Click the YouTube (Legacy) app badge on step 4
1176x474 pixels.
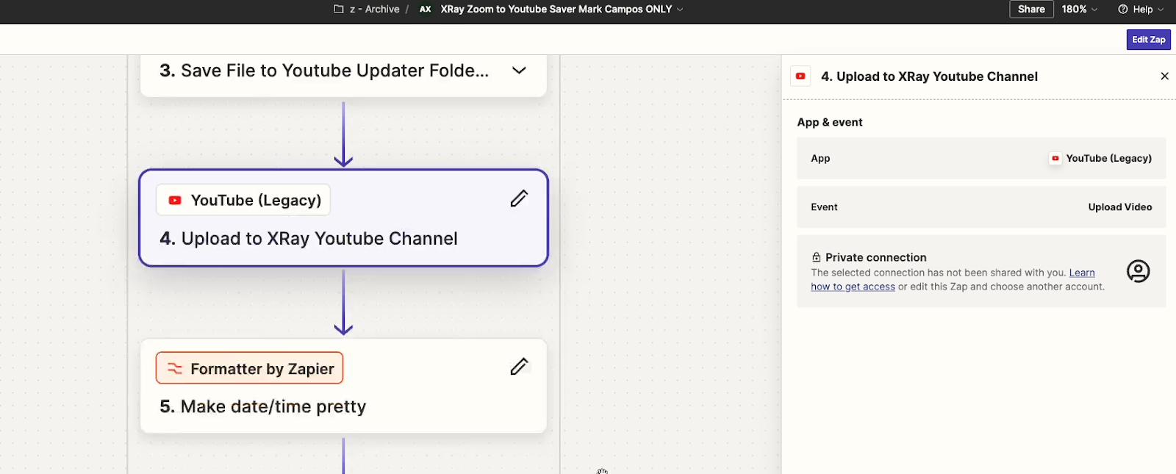[243, 200]
